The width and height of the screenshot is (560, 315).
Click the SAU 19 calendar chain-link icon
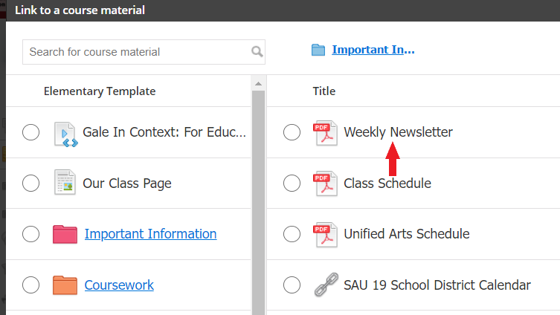[326, 285]
